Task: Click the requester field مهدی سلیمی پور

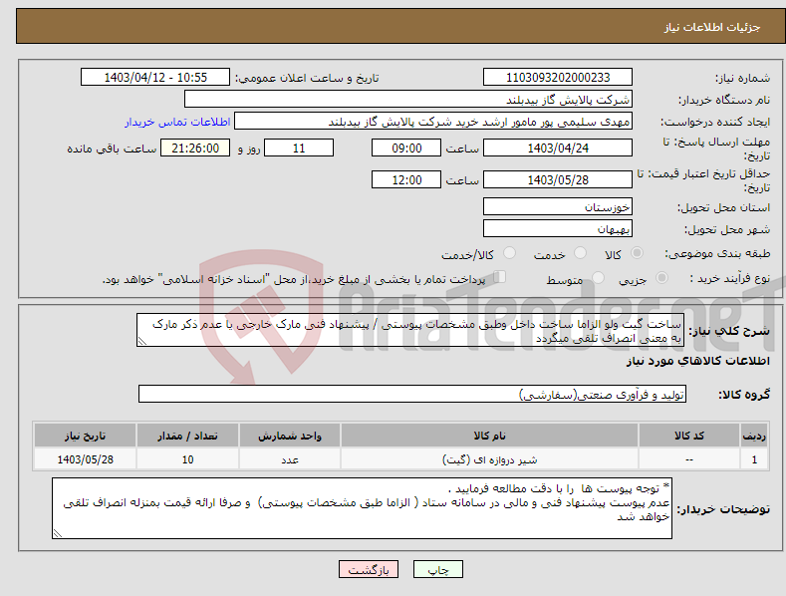Action: click(x=433, y=122)
